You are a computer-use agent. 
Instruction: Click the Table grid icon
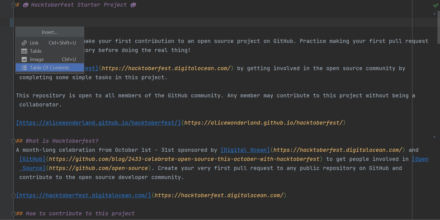24,51
